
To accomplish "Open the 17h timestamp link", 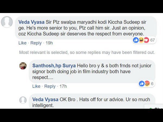I will coord(63,86).
